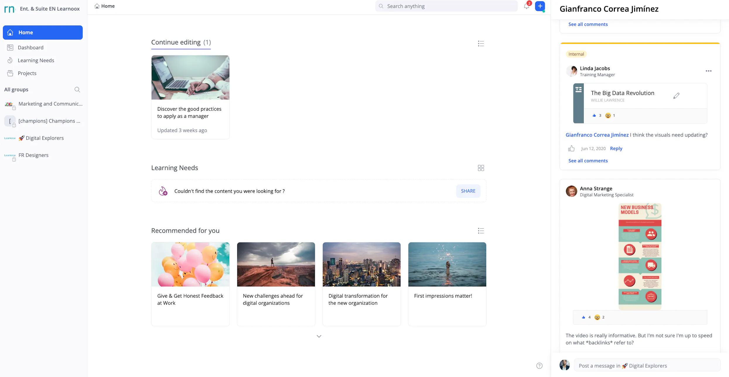Open the help question mark icon
Viewport: 729px width, 377px height.
[x=539, y=366]
